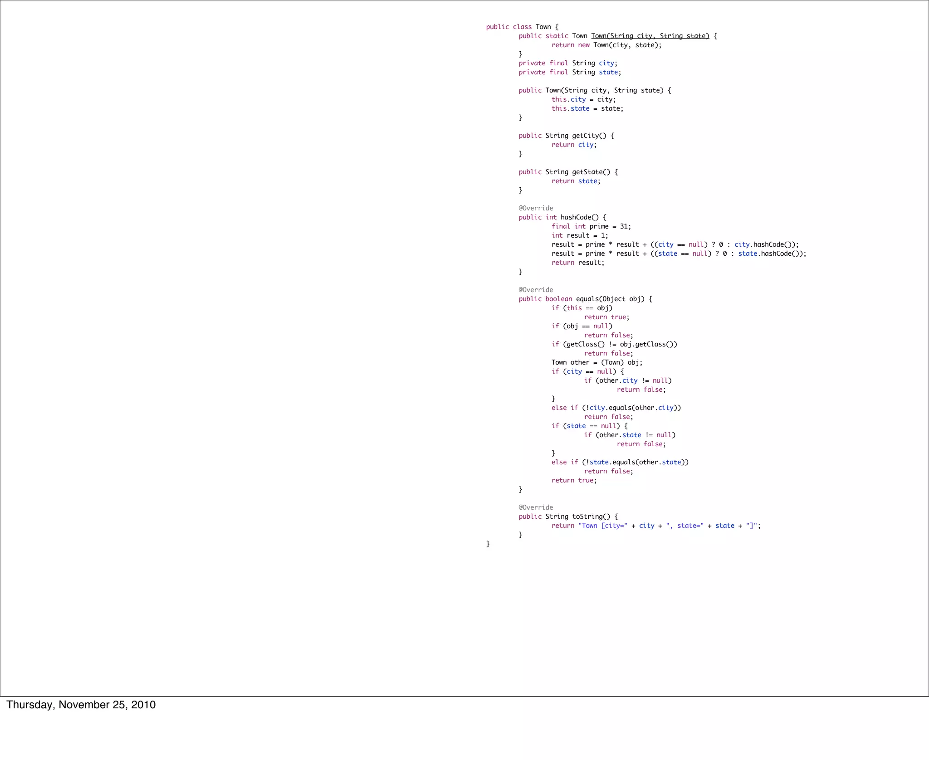Click 'Thursday, November 25, 2010' footer date
Image resolution: width=929 pixels, height=760 pixels.
click(81, 705)
